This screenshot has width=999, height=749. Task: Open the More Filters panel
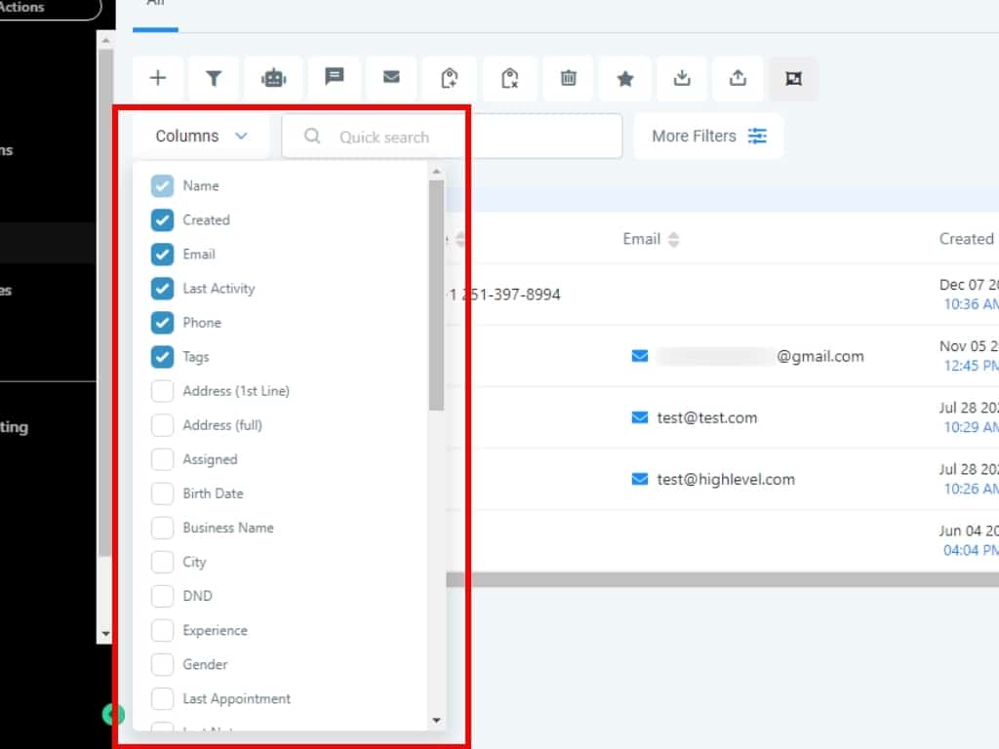tap(708, 137)
